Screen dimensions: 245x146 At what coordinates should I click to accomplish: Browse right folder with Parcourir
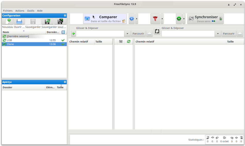click(x=229, y=34)
